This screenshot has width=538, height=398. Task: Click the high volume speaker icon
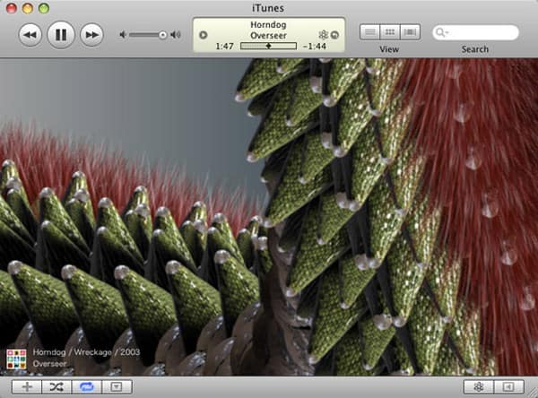[176, 35]
